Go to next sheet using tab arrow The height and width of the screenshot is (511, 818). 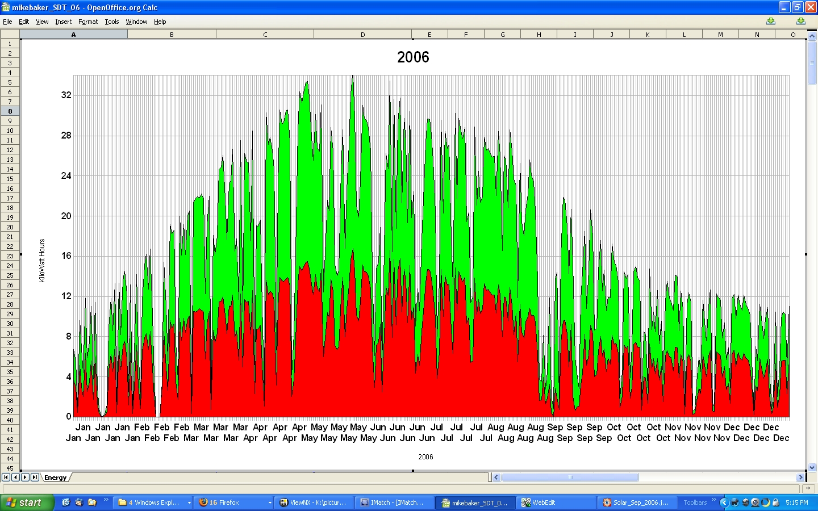[25, 477]
